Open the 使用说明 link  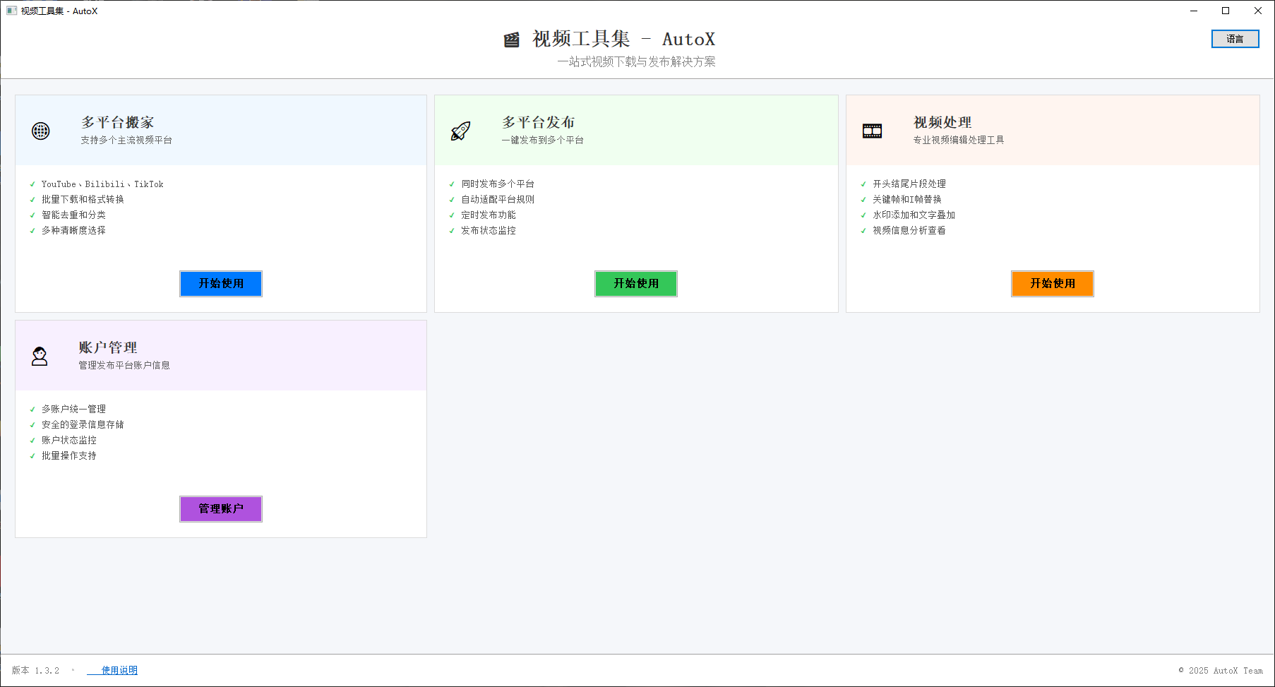pos(118,670)
